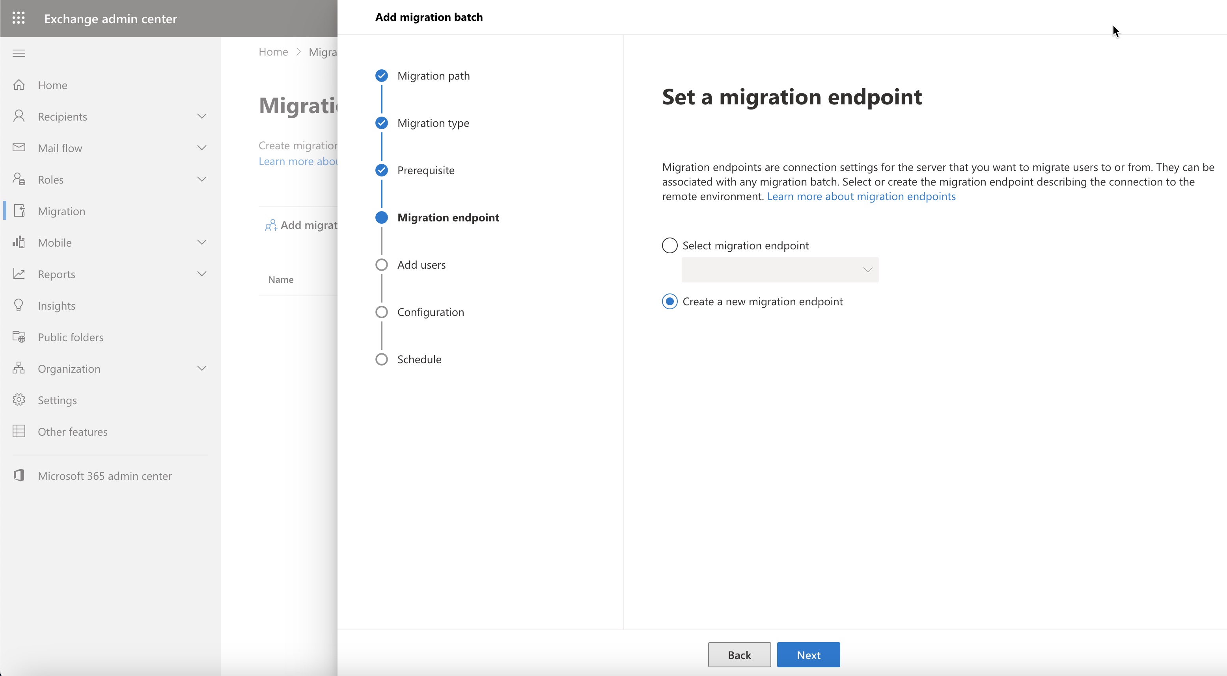Click the Recipients person icon
The width and height of the screenshot is (1227, 676).
pyautogui.click(x=19, y=116)
